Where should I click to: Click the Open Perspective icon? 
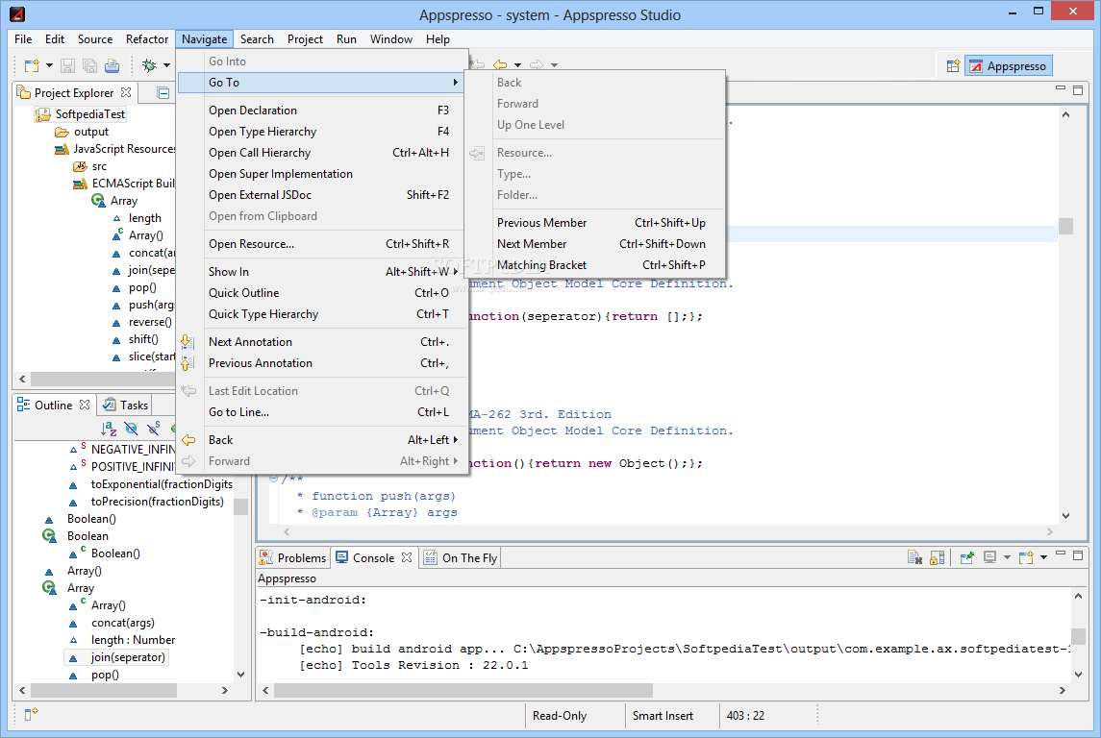pyautogui.click(x=953, y=66)
